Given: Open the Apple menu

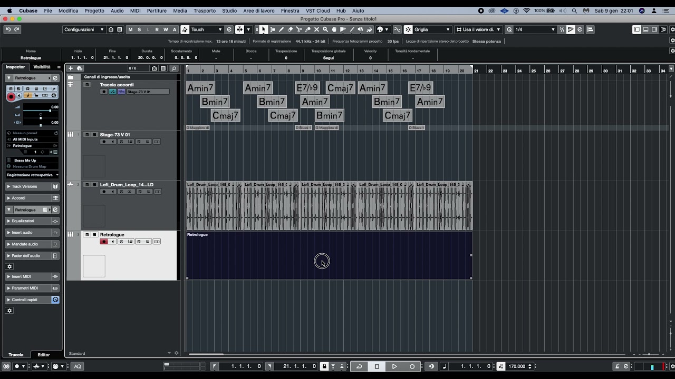Looking at the screenshot, I should pos(9,11).
